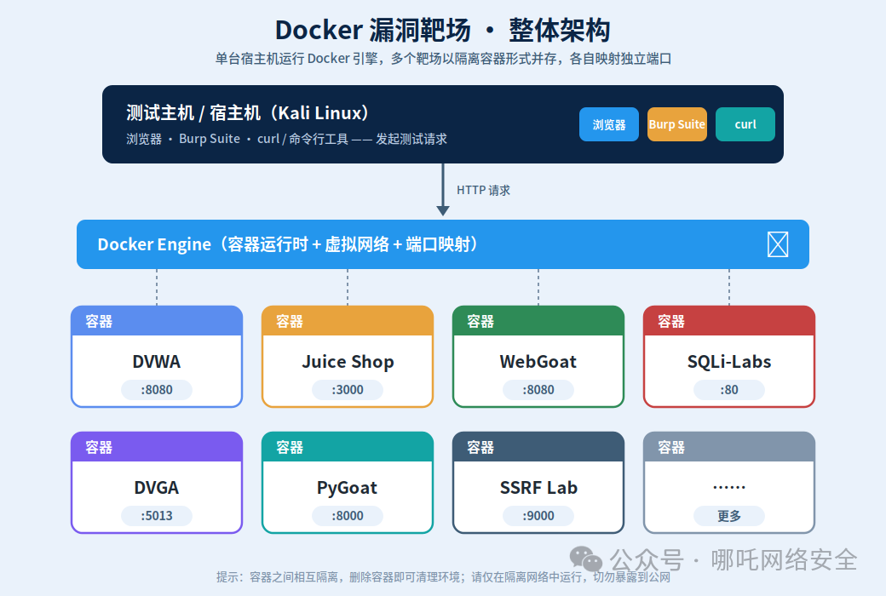Click the :8080 port pill under DVWA

coord(157,390)
